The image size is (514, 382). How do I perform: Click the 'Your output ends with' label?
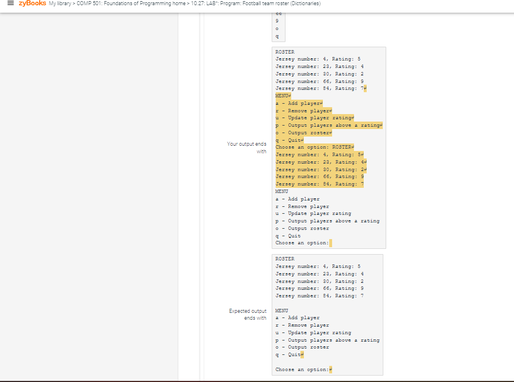pyautogui.click(x=246, y=147)
